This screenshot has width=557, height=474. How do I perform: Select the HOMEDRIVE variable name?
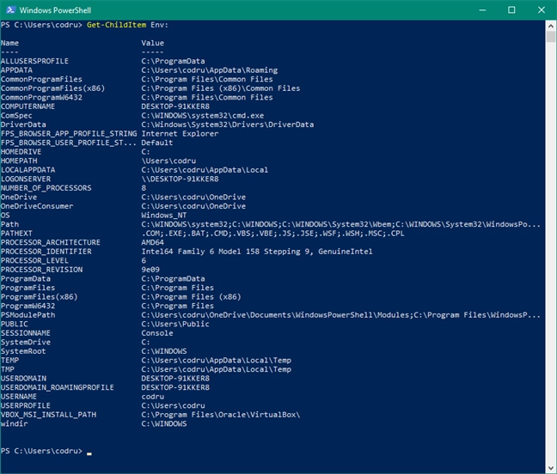click(21, 152)
